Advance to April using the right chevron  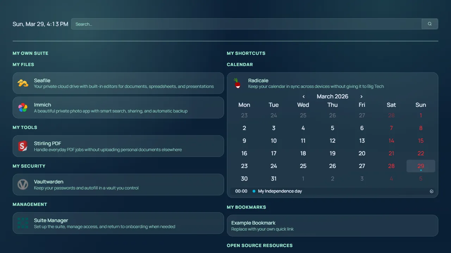[x=361, y=96]
